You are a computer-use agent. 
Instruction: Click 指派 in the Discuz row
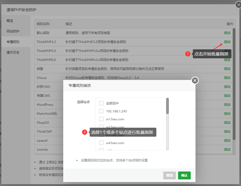click(227, 78)
